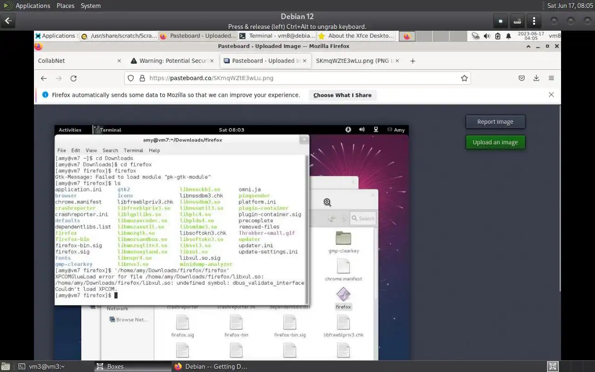Open the tracking protection shield icon

[x=131, y=78]
